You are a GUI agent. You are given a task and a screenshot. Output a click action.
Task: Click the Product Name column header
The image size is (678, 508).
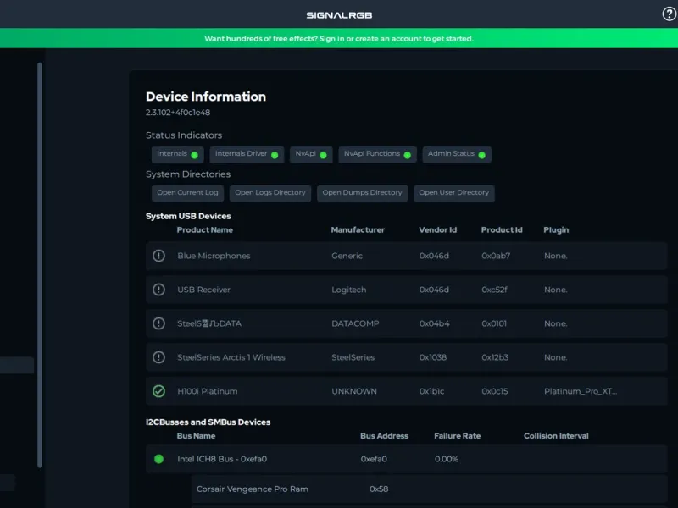pyautogui.click(x=205, y=229)
